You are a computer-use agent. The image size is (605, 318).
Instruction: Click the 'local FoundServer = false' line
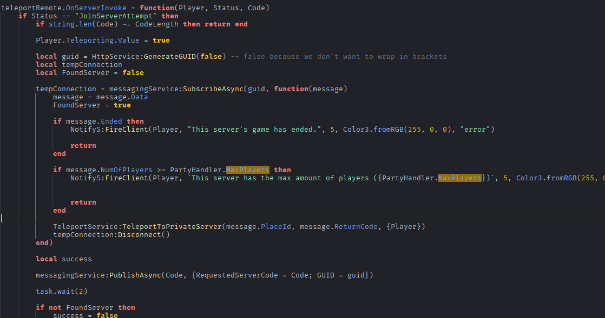coord(90,72)
